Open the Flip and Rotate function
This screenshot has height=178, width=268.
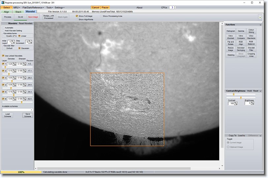(231, 43)
